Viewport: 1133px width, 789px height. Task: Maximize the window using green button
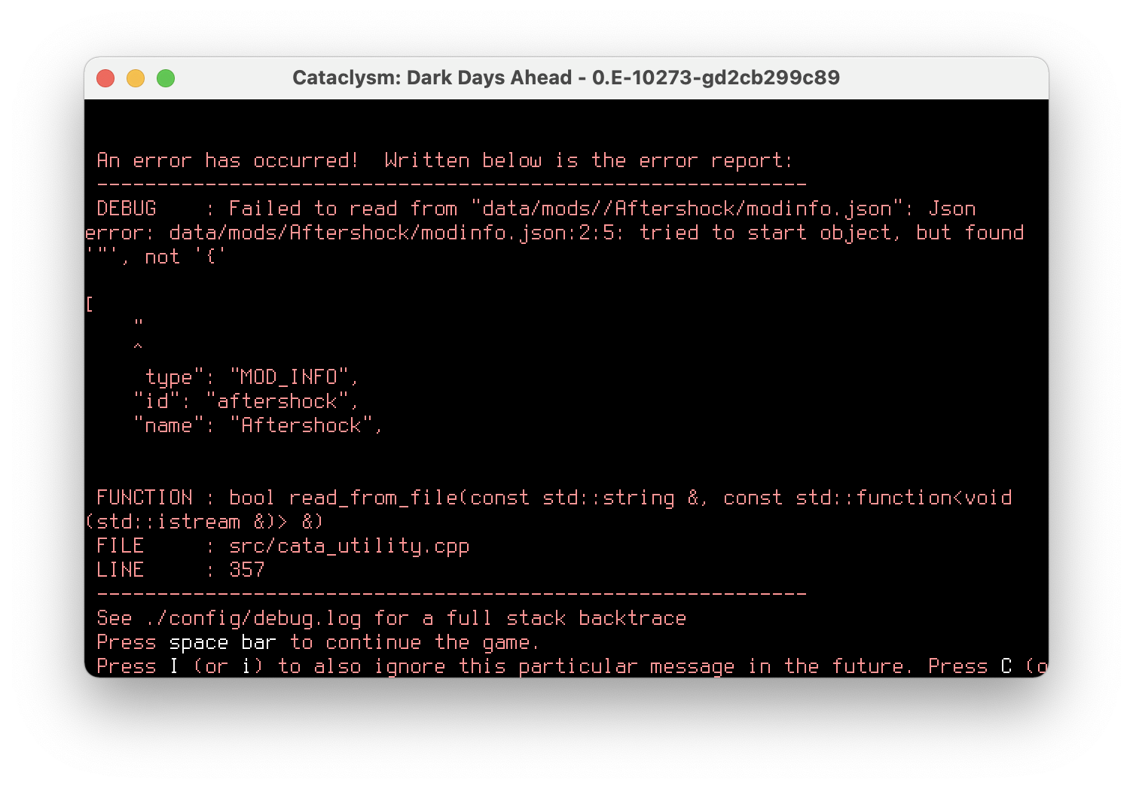click(x=166, y=78)
